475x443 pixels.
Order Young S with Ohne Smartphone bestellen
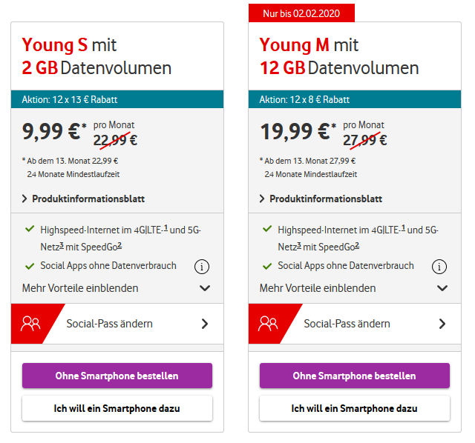coord(117,376)
